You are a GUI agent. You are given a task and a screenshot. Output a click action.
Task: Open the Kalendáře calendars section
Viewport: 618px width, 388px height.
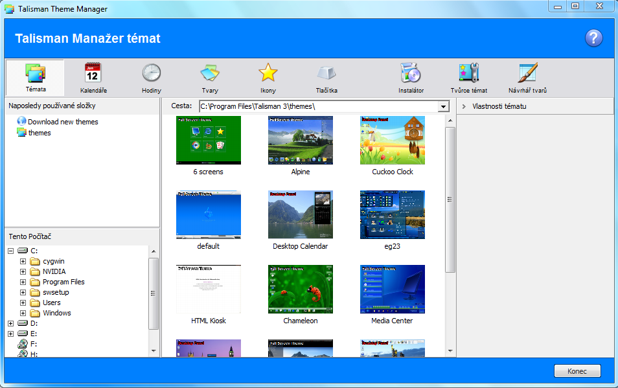pos(93,78)
